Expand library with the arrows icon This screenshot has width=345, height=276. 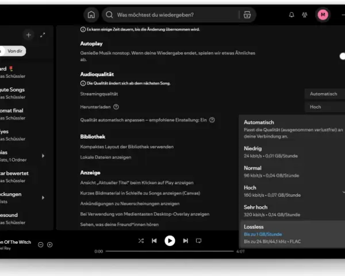tap(43, 35)
